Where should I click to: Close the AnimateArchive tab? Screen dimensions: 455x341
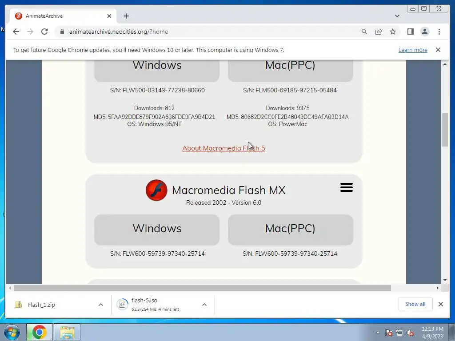click(x=109, y=16)
